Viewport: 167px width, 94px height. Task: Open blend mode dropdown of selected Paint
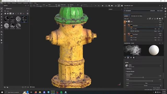pyautogui.click(x=156, y=29)
